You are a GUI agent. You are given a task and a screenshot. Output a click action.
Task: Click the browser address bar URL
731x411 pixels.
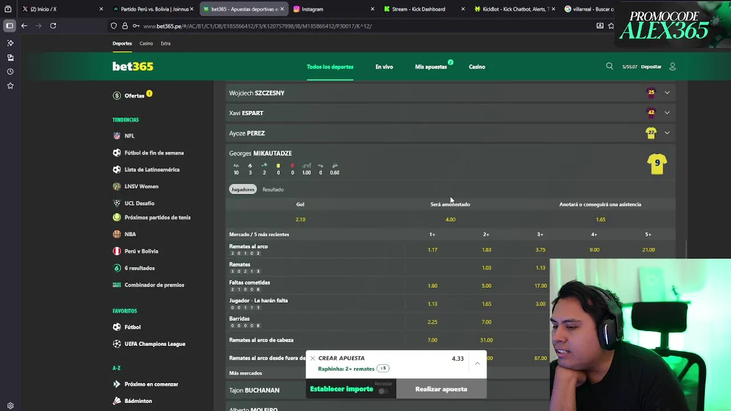258,26
